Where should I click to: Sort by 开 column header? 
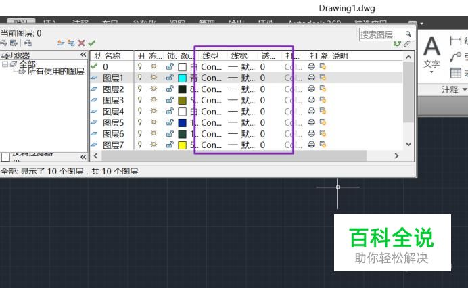[x=141, y=56]
